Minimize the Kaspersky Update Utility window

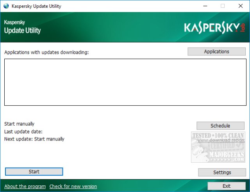205,6
